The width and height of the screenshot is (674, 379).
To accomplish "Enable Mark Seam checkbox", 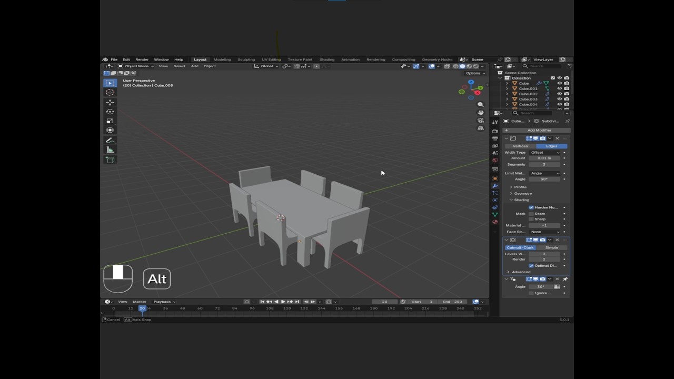I will (531, 214).
